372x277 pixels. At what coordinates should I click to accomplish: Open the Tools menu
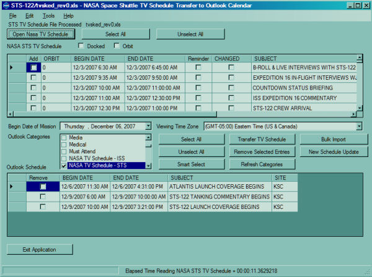coord(48,16)
